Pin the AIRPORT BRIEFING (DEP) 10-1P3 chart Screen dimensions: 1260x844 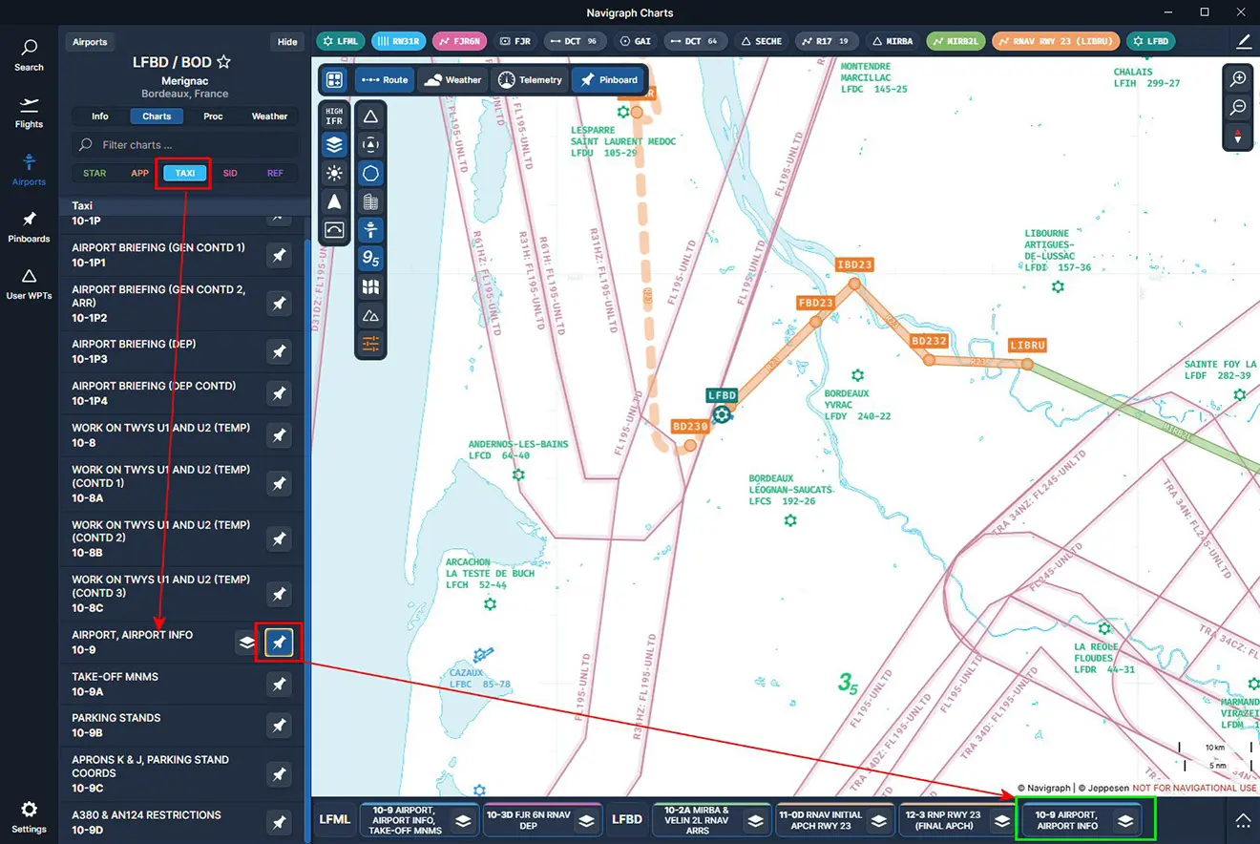[279, 352]
